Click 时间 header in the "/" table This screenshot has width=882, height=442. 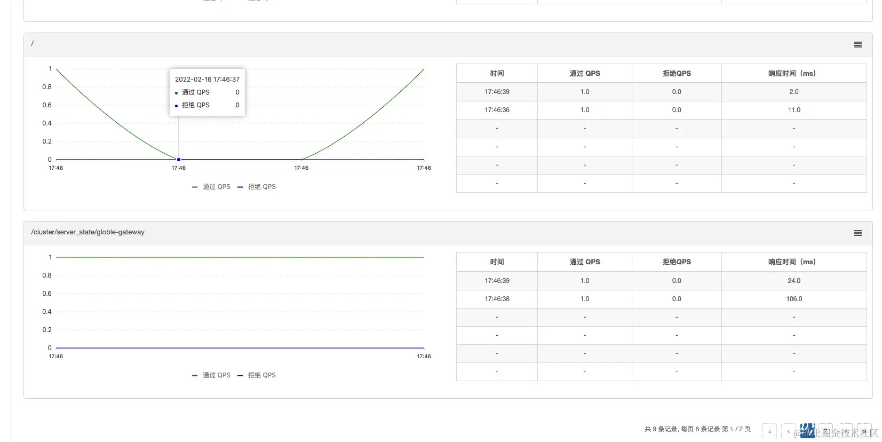point(497,74)
